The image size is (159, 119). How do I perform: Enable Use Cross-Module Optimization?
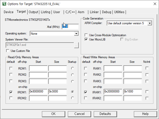coord(86,35)
